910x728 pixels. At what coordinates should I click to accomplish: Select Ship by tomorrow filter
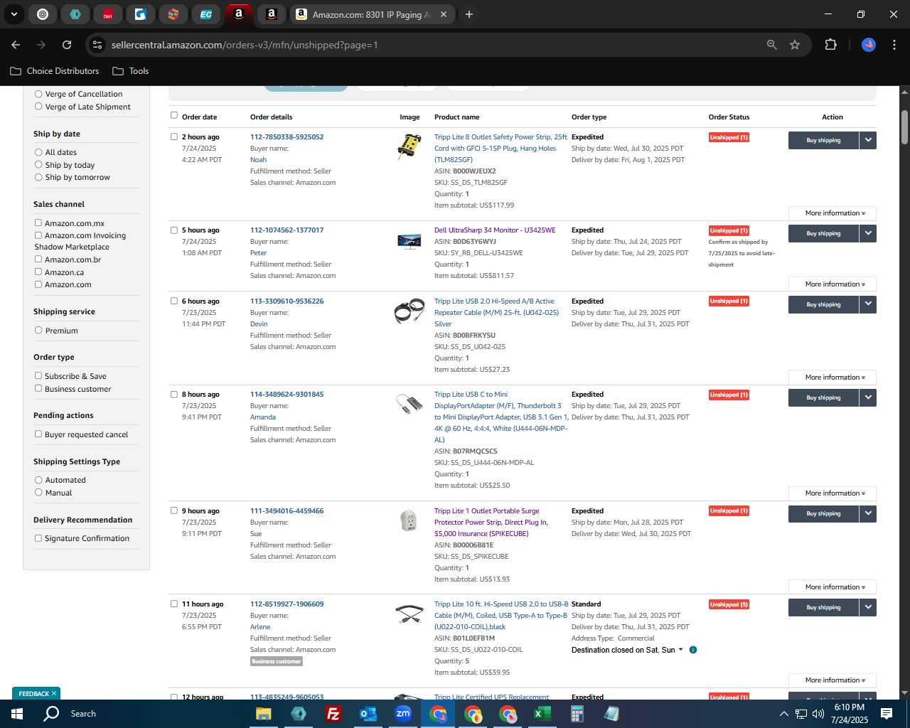point(38,177)
